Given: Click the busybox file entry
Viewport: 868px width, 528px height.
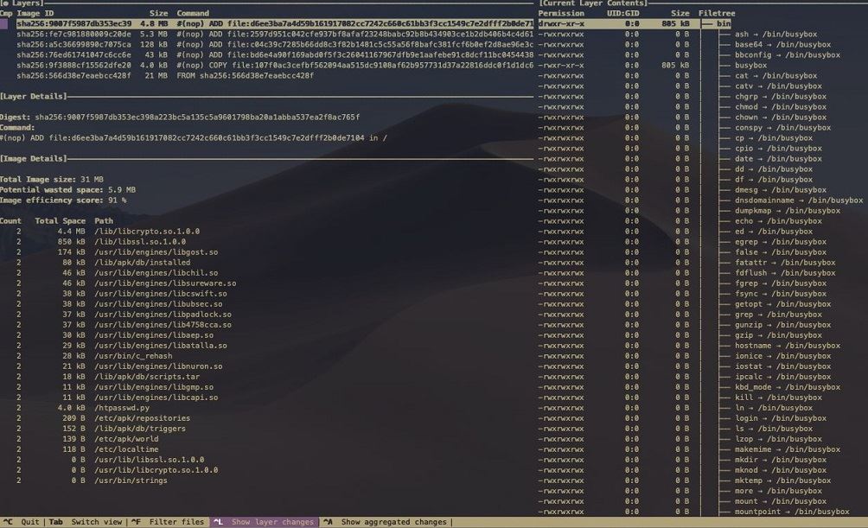Looking at the screenshot, I should click(750, 65).
